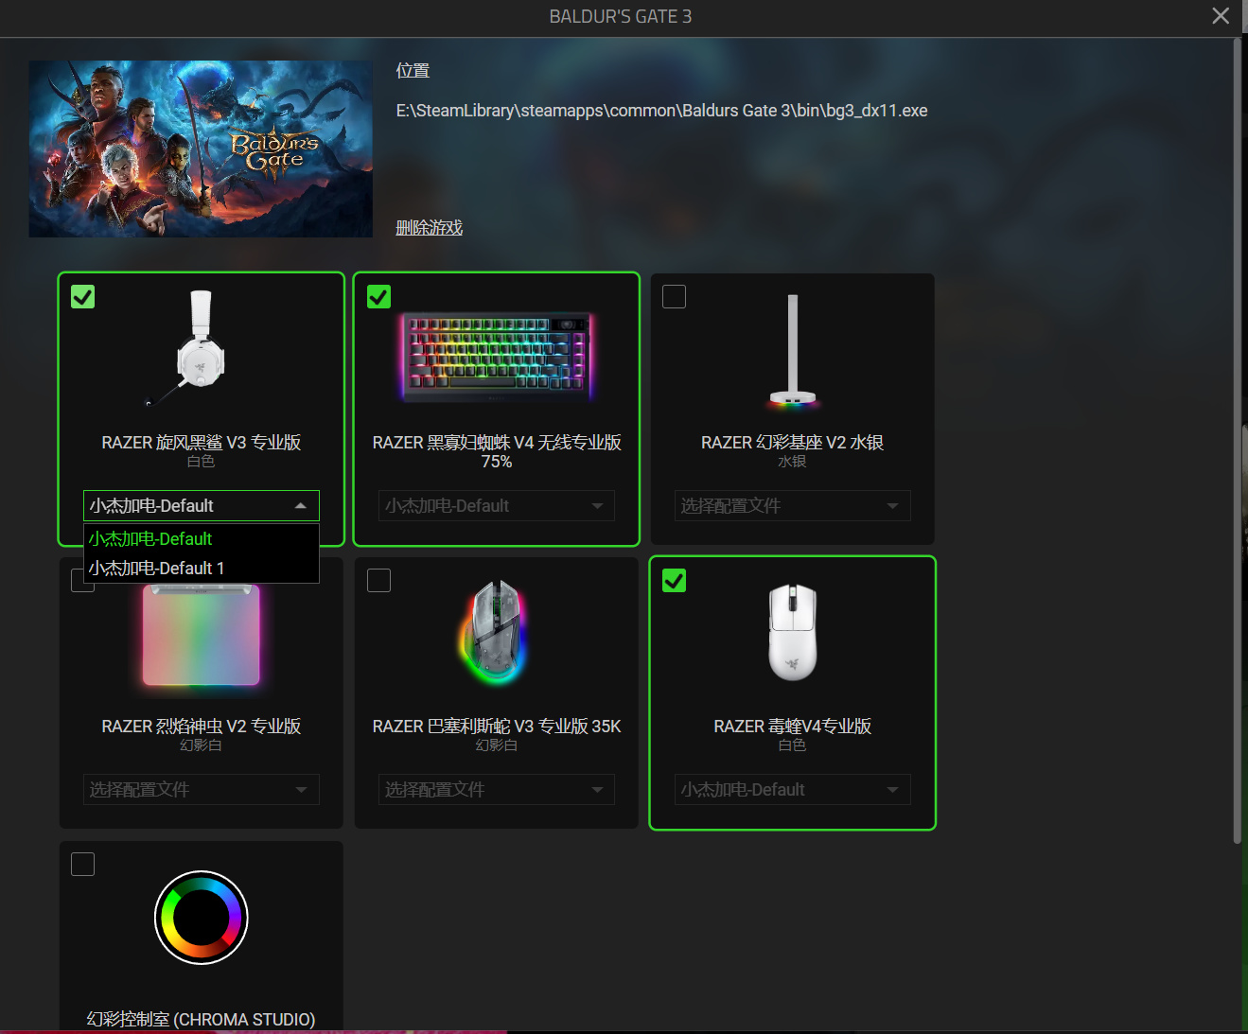Viewport: 1248px width, 1034px height.
Task: Enable the RAZER 幻彩基座 V2 水银 checkbox
Action: tap(675, 297)
